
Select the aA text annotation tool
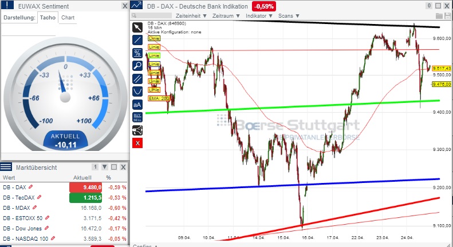pos(137,105)
